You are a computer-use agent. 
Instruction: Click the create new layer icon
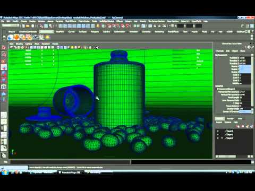247,126
